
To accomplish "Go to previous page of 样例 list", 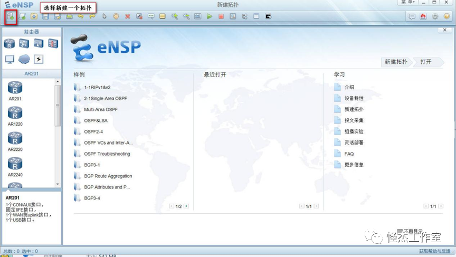I will point(172,206).
